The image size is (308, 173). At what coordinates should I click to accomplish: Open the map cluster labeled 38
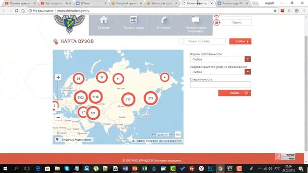pos(102,77)
